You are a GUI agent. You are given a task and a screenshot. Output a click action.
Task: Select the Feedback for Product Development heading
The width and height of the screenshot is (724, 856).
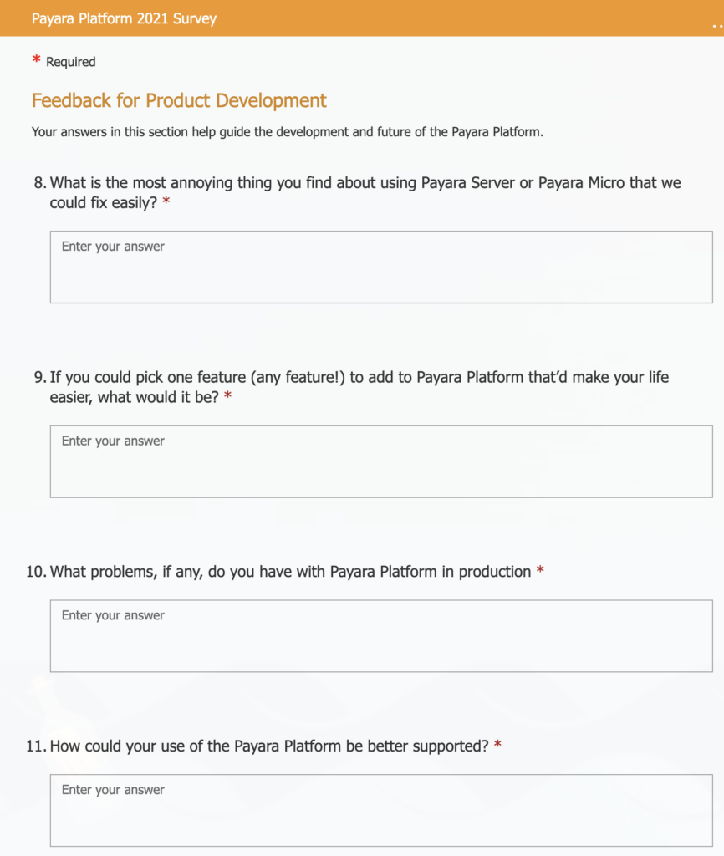(x=179, y=100)
